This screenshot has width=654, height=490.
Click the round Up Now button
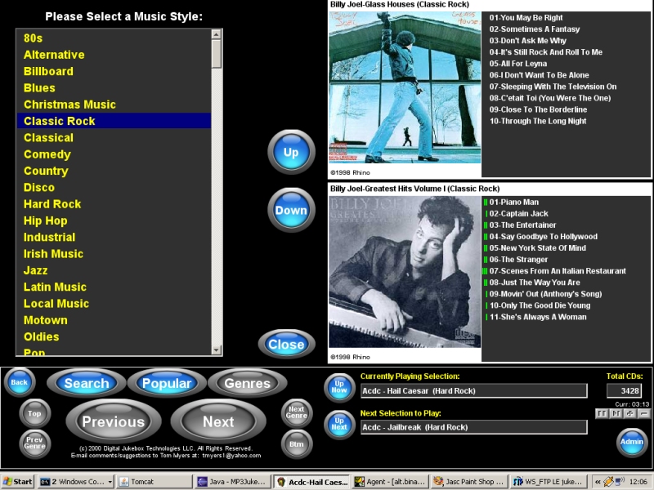[339, 387]
